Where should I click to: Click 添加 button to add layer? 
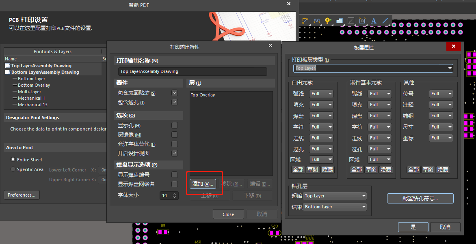(x=203, y=184)
